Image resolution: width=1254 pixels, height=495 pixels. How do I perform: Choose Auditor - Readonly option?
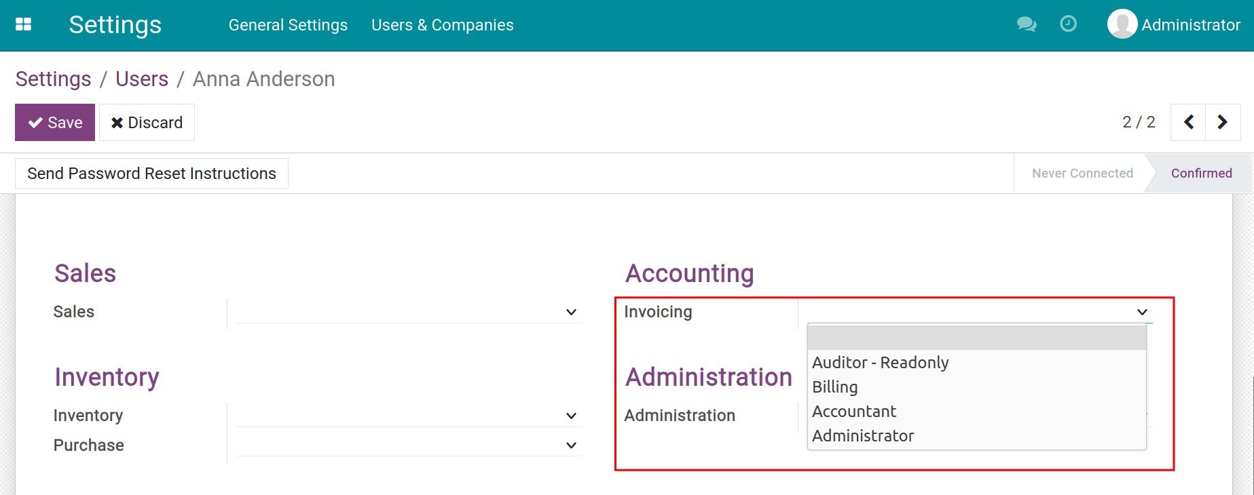coord(977,363)
